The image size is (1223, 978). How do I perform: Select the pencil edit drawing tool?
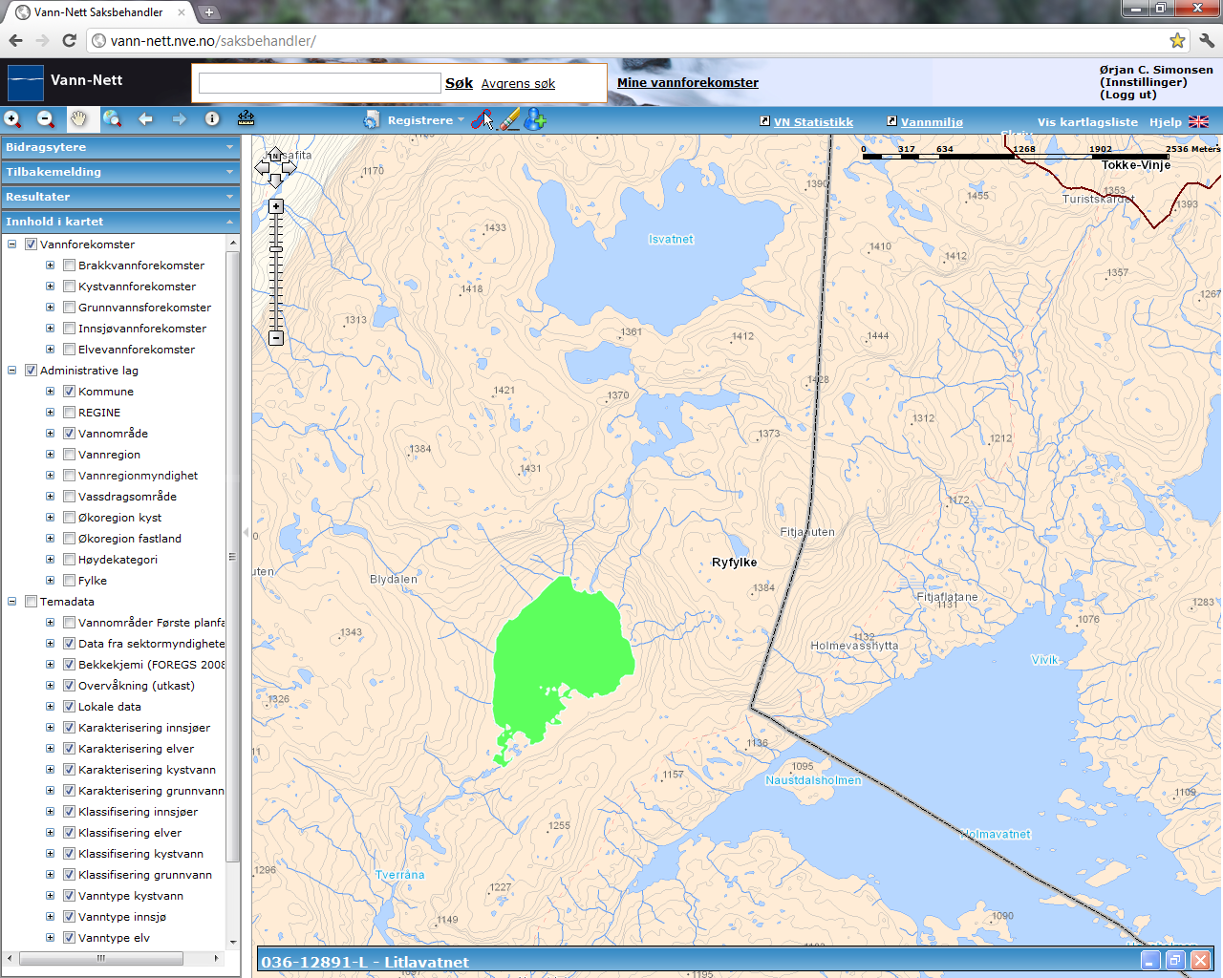[510, 119]
